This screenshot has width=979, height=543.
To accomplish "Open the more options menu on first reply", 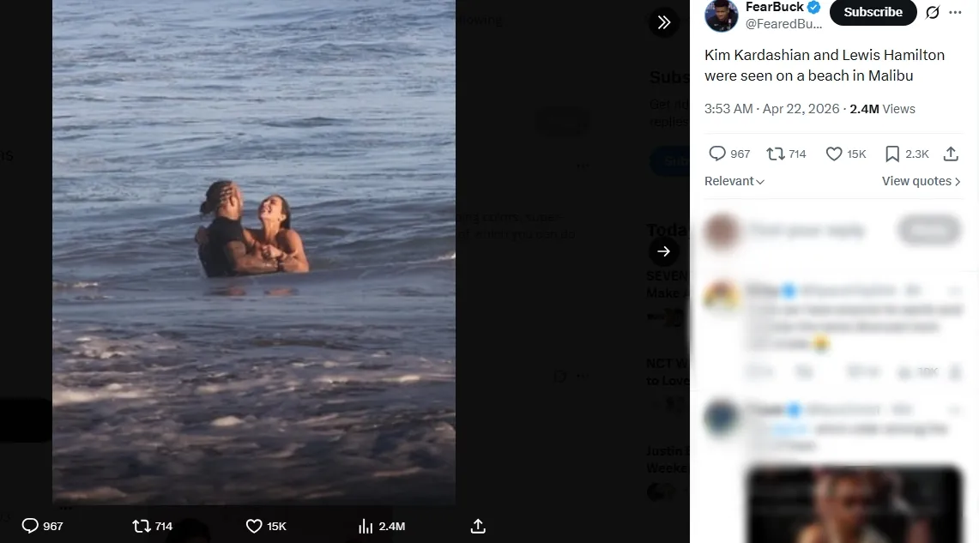I will point(956,290).
